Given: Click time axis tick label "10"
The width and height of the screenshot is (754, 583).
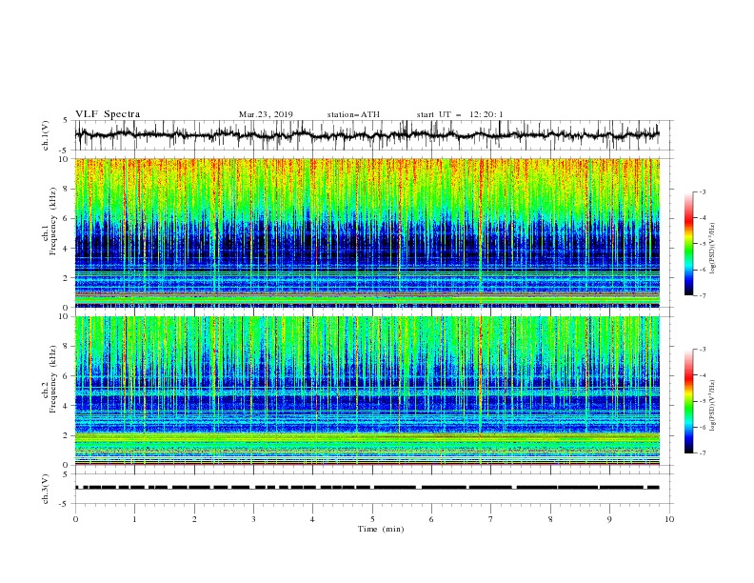Looking at the screenshot, I should point(669,519).
